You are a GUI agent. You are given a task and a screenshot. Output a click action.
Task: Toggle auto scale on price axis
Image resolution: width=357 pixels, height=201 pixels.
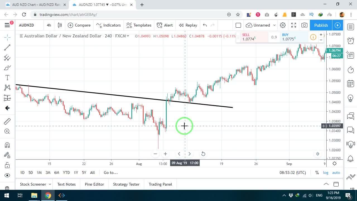[x=336, y=173]
